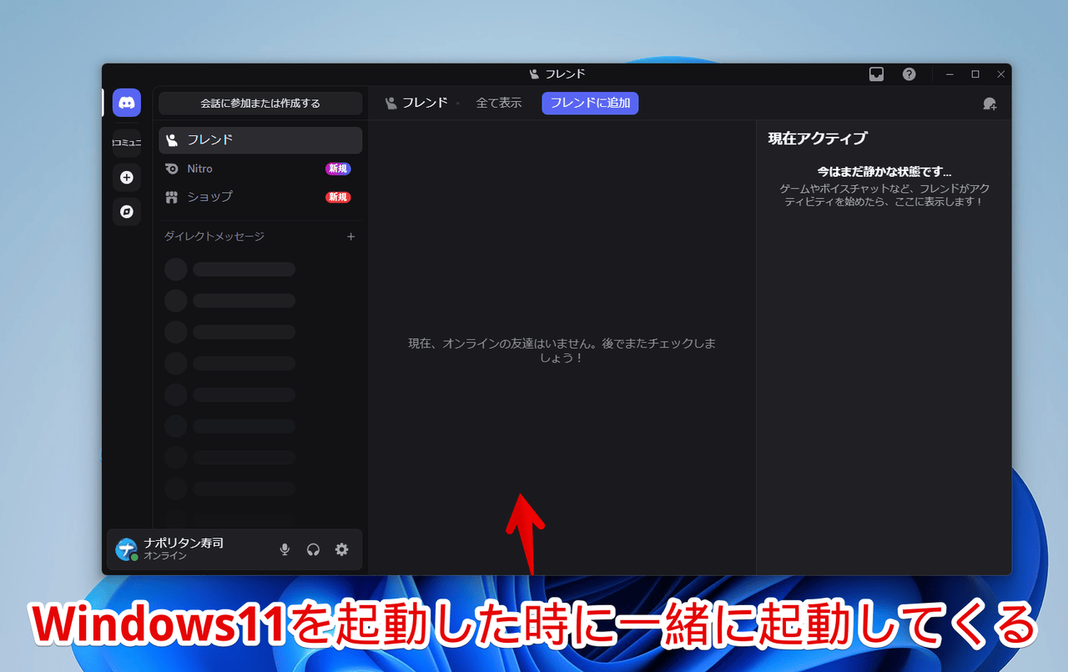This screenshot has width=1068, height=672.
Task: Click the Discord home logo icon
Action: pos(127,103)
